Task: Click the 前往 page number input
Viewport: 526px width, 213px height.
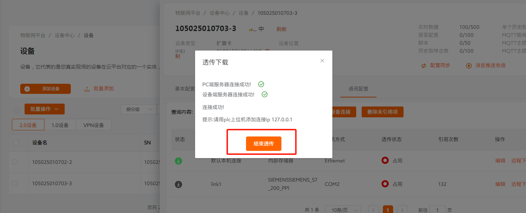Action: [438, 210]
